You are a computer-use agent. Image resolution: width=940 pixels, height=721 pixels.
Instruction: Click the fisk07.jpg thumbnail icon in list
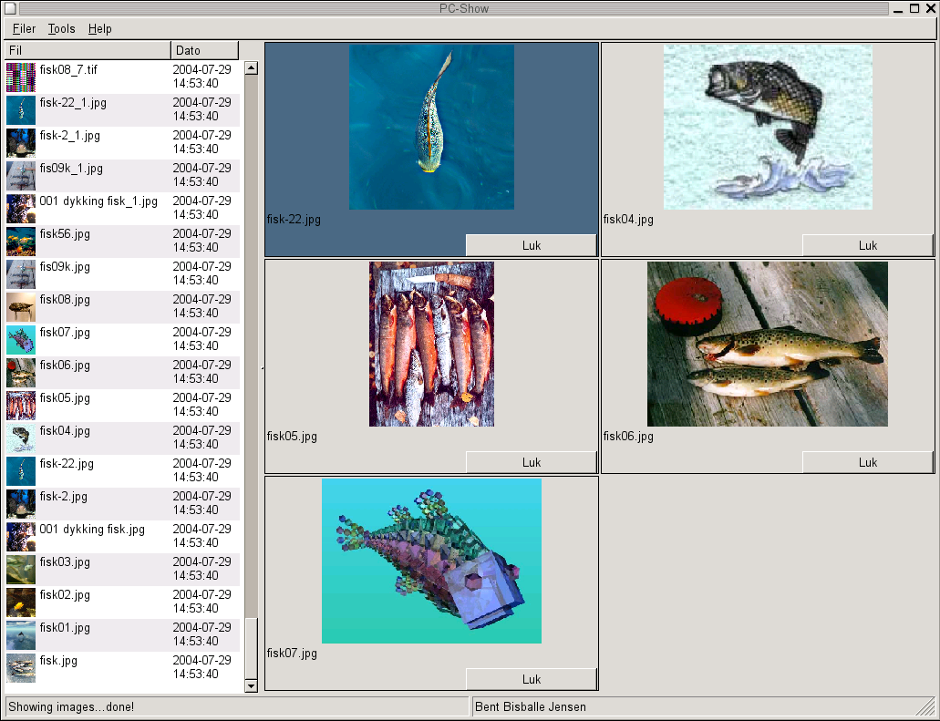click(21, 340)
